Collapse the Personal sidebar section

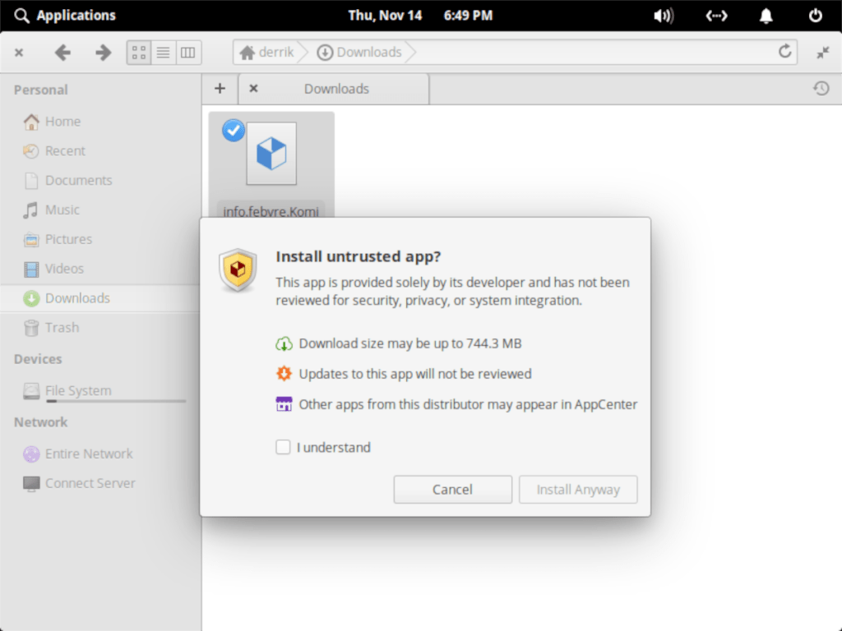40,90
